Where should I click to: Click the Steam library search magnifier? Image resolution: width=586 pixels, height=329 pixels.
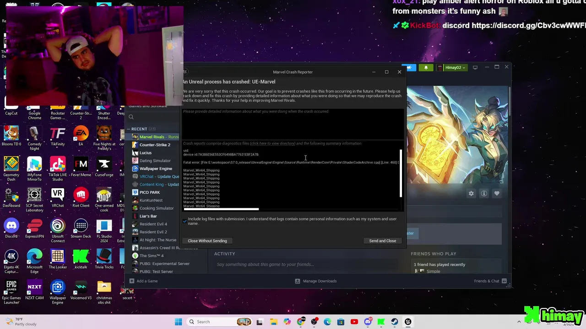pos(131,117)
